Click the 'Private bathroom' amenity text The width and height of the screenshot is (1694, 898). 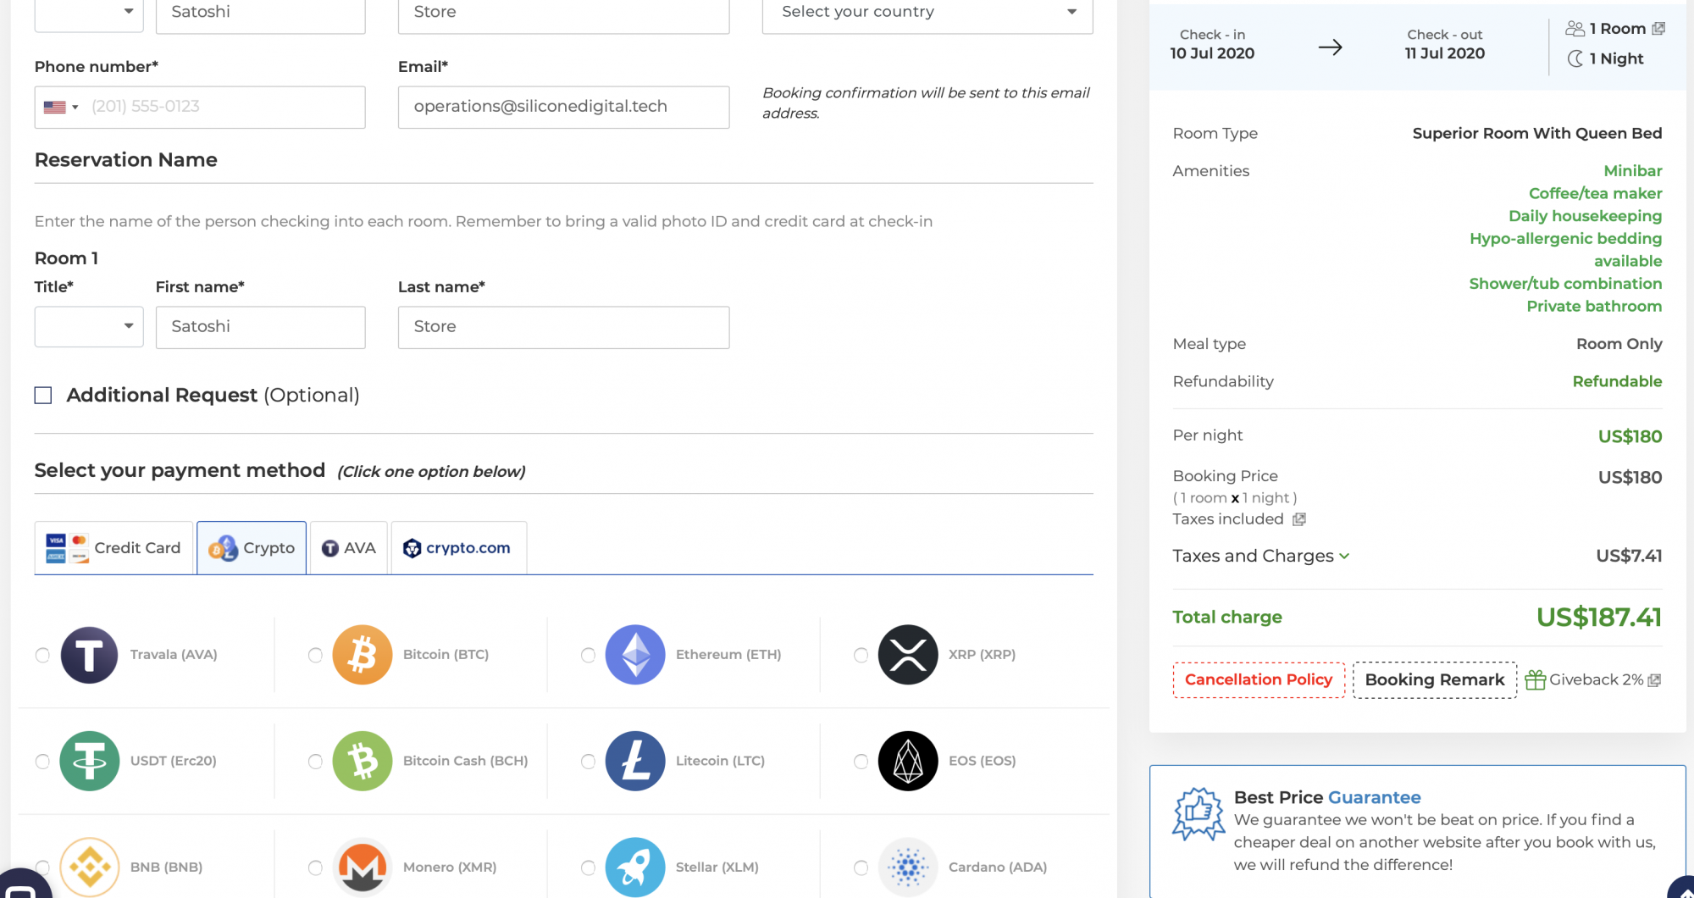[1594, 306]
